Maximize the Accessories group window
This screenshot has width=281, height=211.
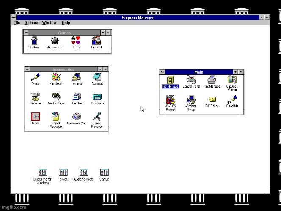pos(105,69)
